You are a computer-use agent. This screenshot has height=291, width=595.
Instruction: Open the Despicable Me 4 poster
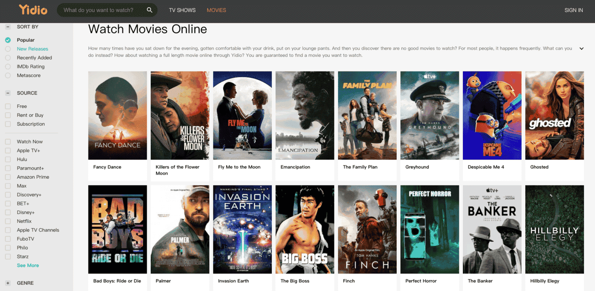click(492, 116)
